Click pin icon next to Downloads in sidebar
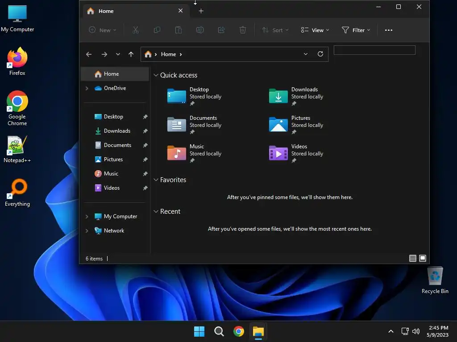Viewport: 457px width, 342px height. click(145, 131)
